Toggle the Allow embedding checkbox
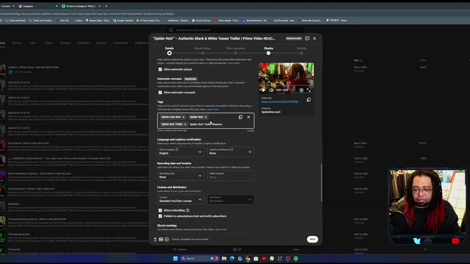 160,210
